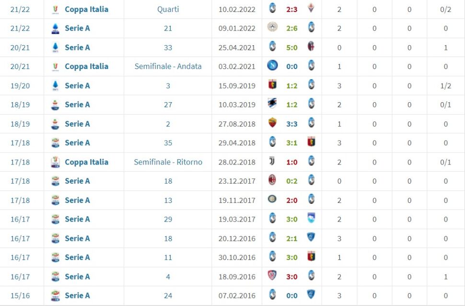465x306 pixels.
Task: Click the Bologna crest beside the 5:0 score
Action: [x=311, y=47]
